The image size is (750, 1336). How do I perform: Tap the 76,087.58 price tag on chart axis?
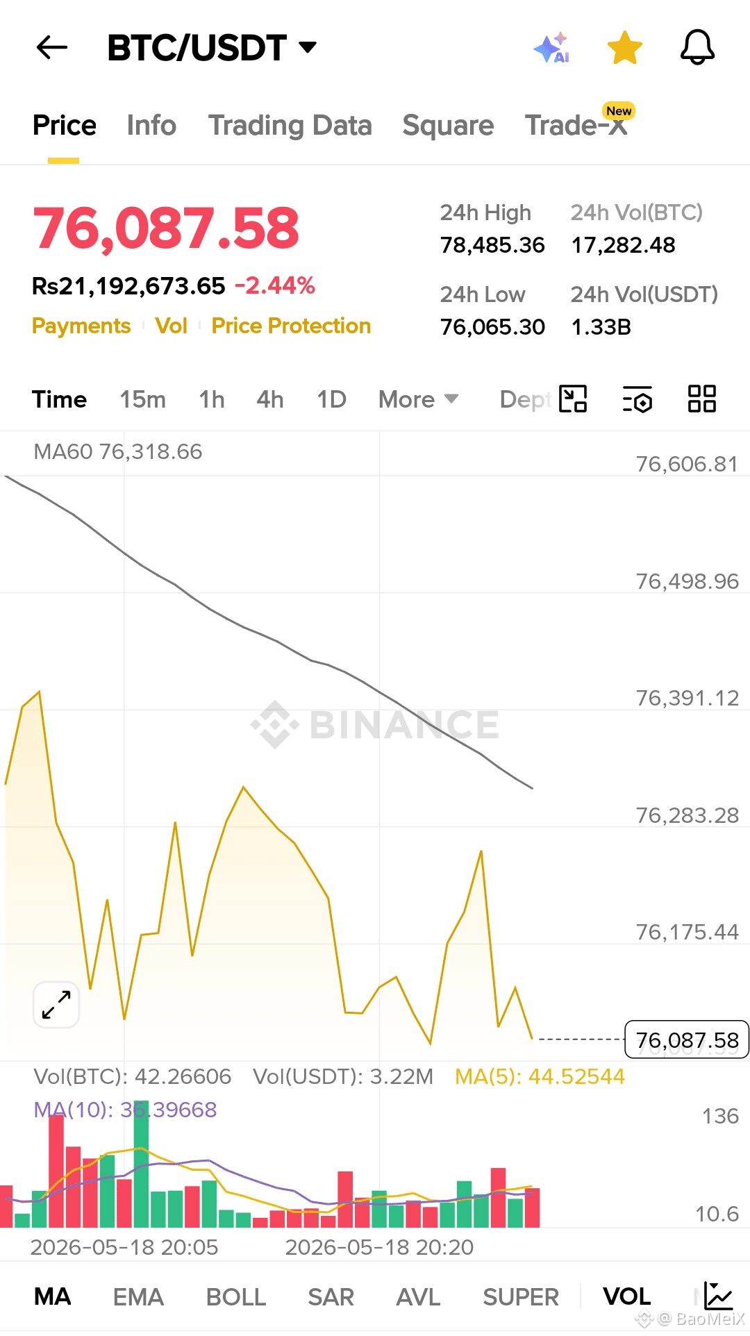pos(687,1039)
